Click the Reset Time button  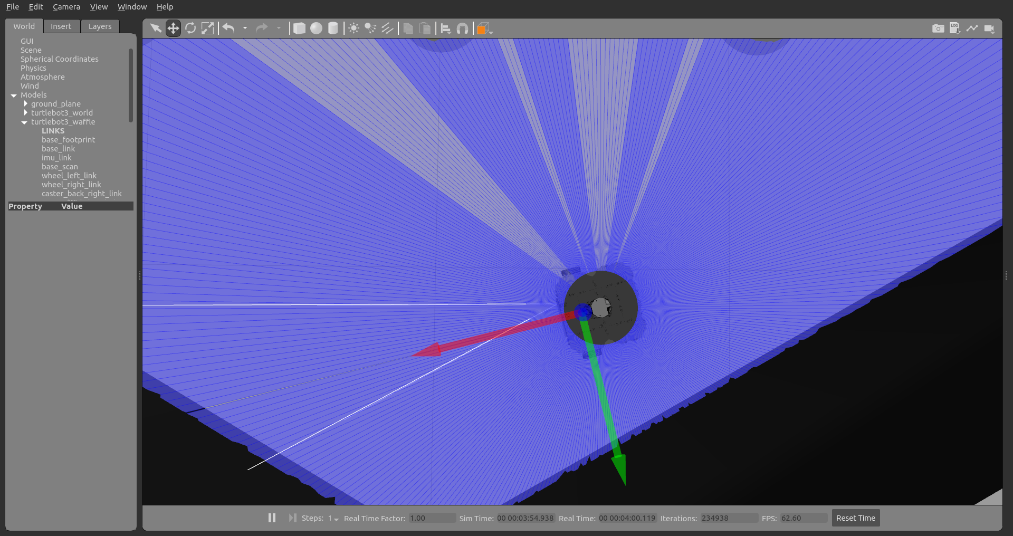coord(855,518)
